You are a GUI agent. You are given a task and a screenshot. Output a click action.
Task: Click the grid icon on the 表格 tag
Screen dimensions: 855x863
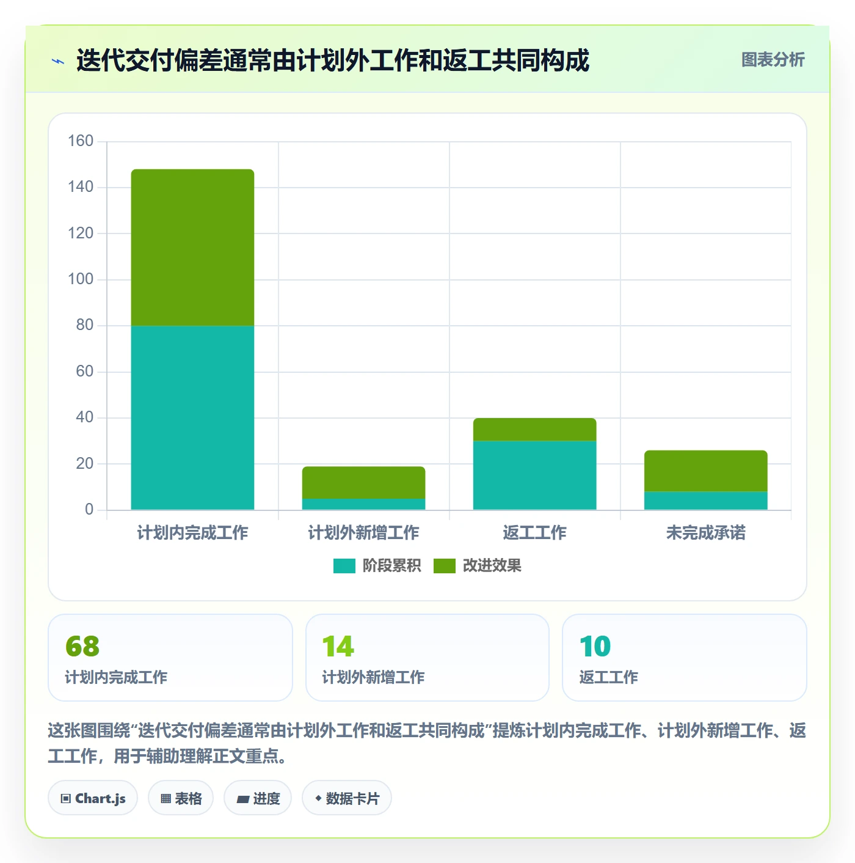[166, 798]
